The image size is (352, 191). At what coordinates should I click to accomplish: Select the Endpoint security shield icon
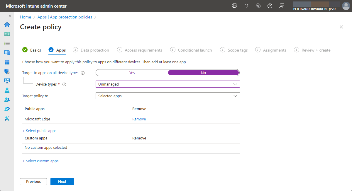click(7, 71)
